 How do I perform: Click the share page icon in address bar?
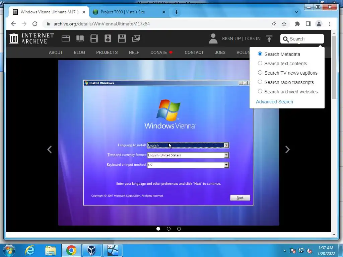point(273,24)
